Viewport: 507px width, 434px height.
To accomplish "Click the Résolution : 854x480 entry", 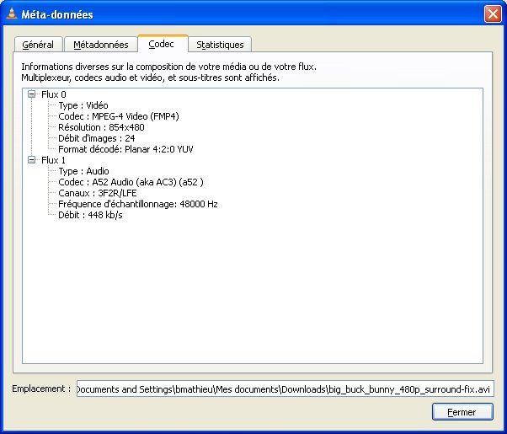I will pos(102,127).
